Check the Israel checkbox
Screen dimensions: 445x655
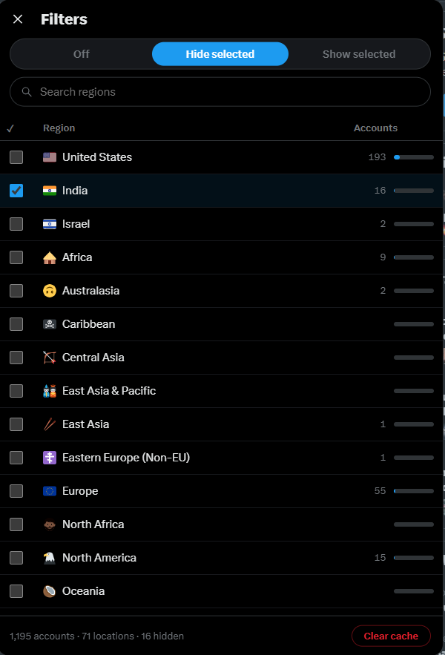pyautogui.click(x=16, y=224)
